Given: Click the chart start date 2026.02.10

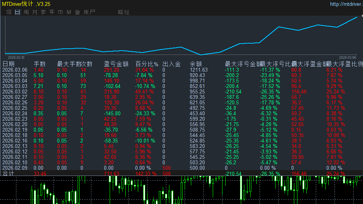Looking at the screenshot, I should point(16,58).
